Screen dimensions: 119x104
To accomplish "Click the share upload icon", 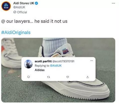I will click(88, 77).
